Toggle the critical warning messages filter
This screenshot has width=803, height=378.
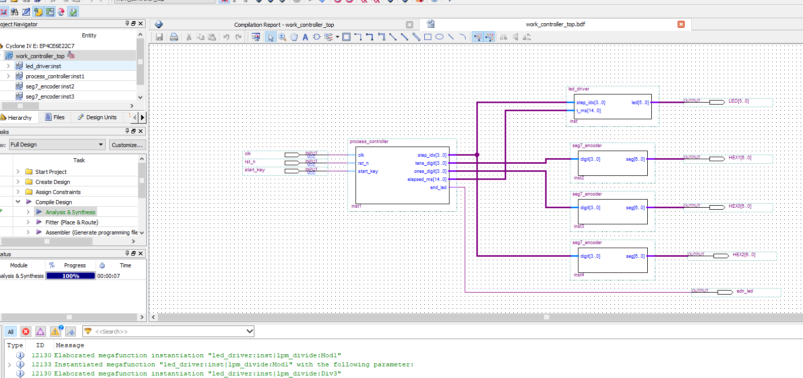(40, 332)
